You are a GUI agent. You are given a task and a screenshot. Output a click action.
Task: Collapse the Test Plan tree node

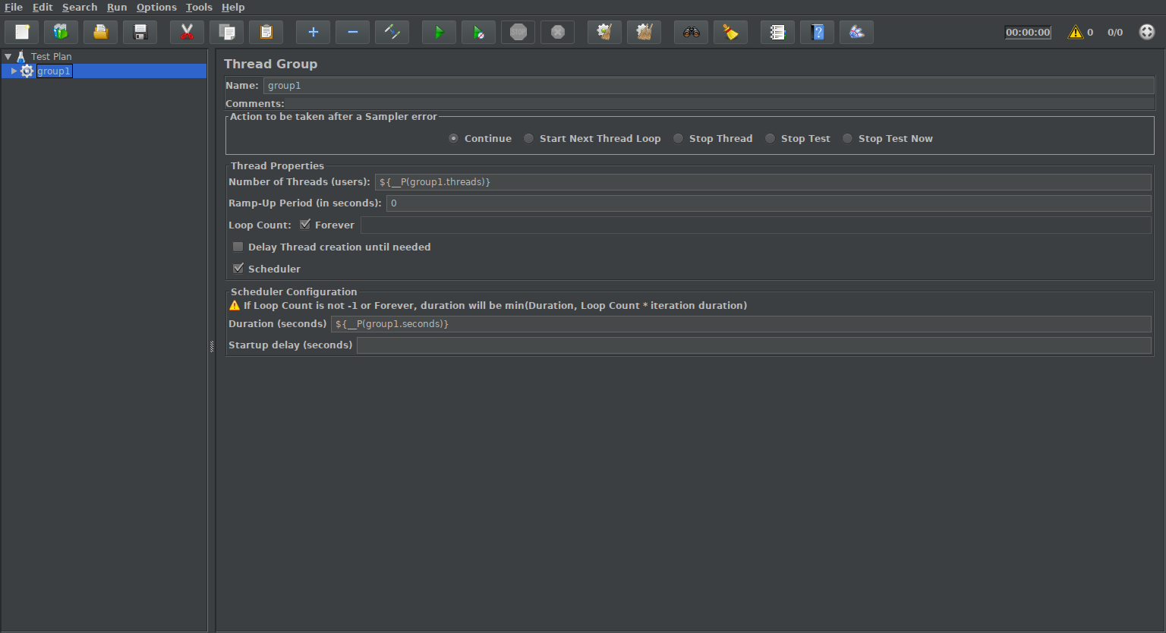coord(8,57)
